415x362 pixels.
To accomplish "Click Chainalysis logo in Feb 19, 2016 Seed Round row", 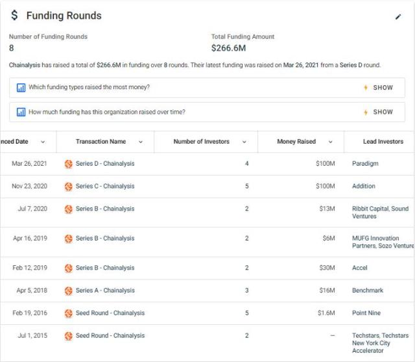I will 69,313.
